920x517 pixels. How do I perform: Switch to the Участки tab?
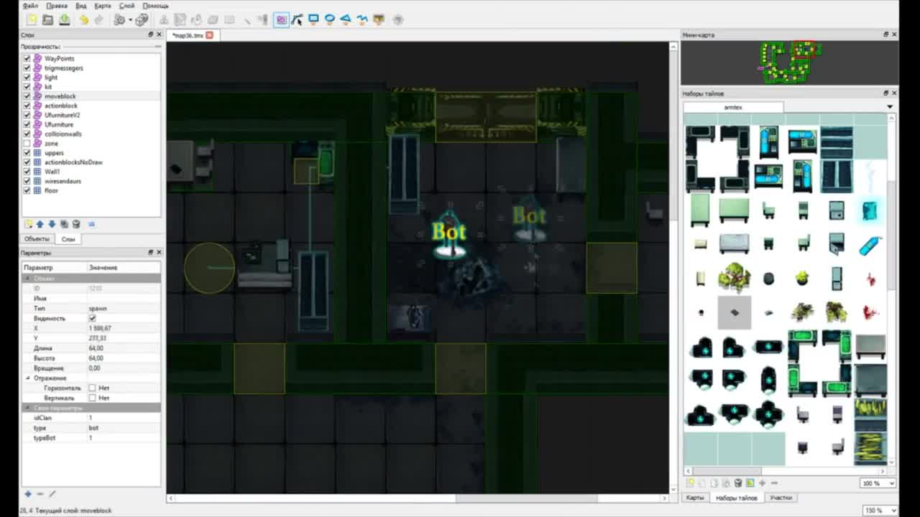[781, 498]
